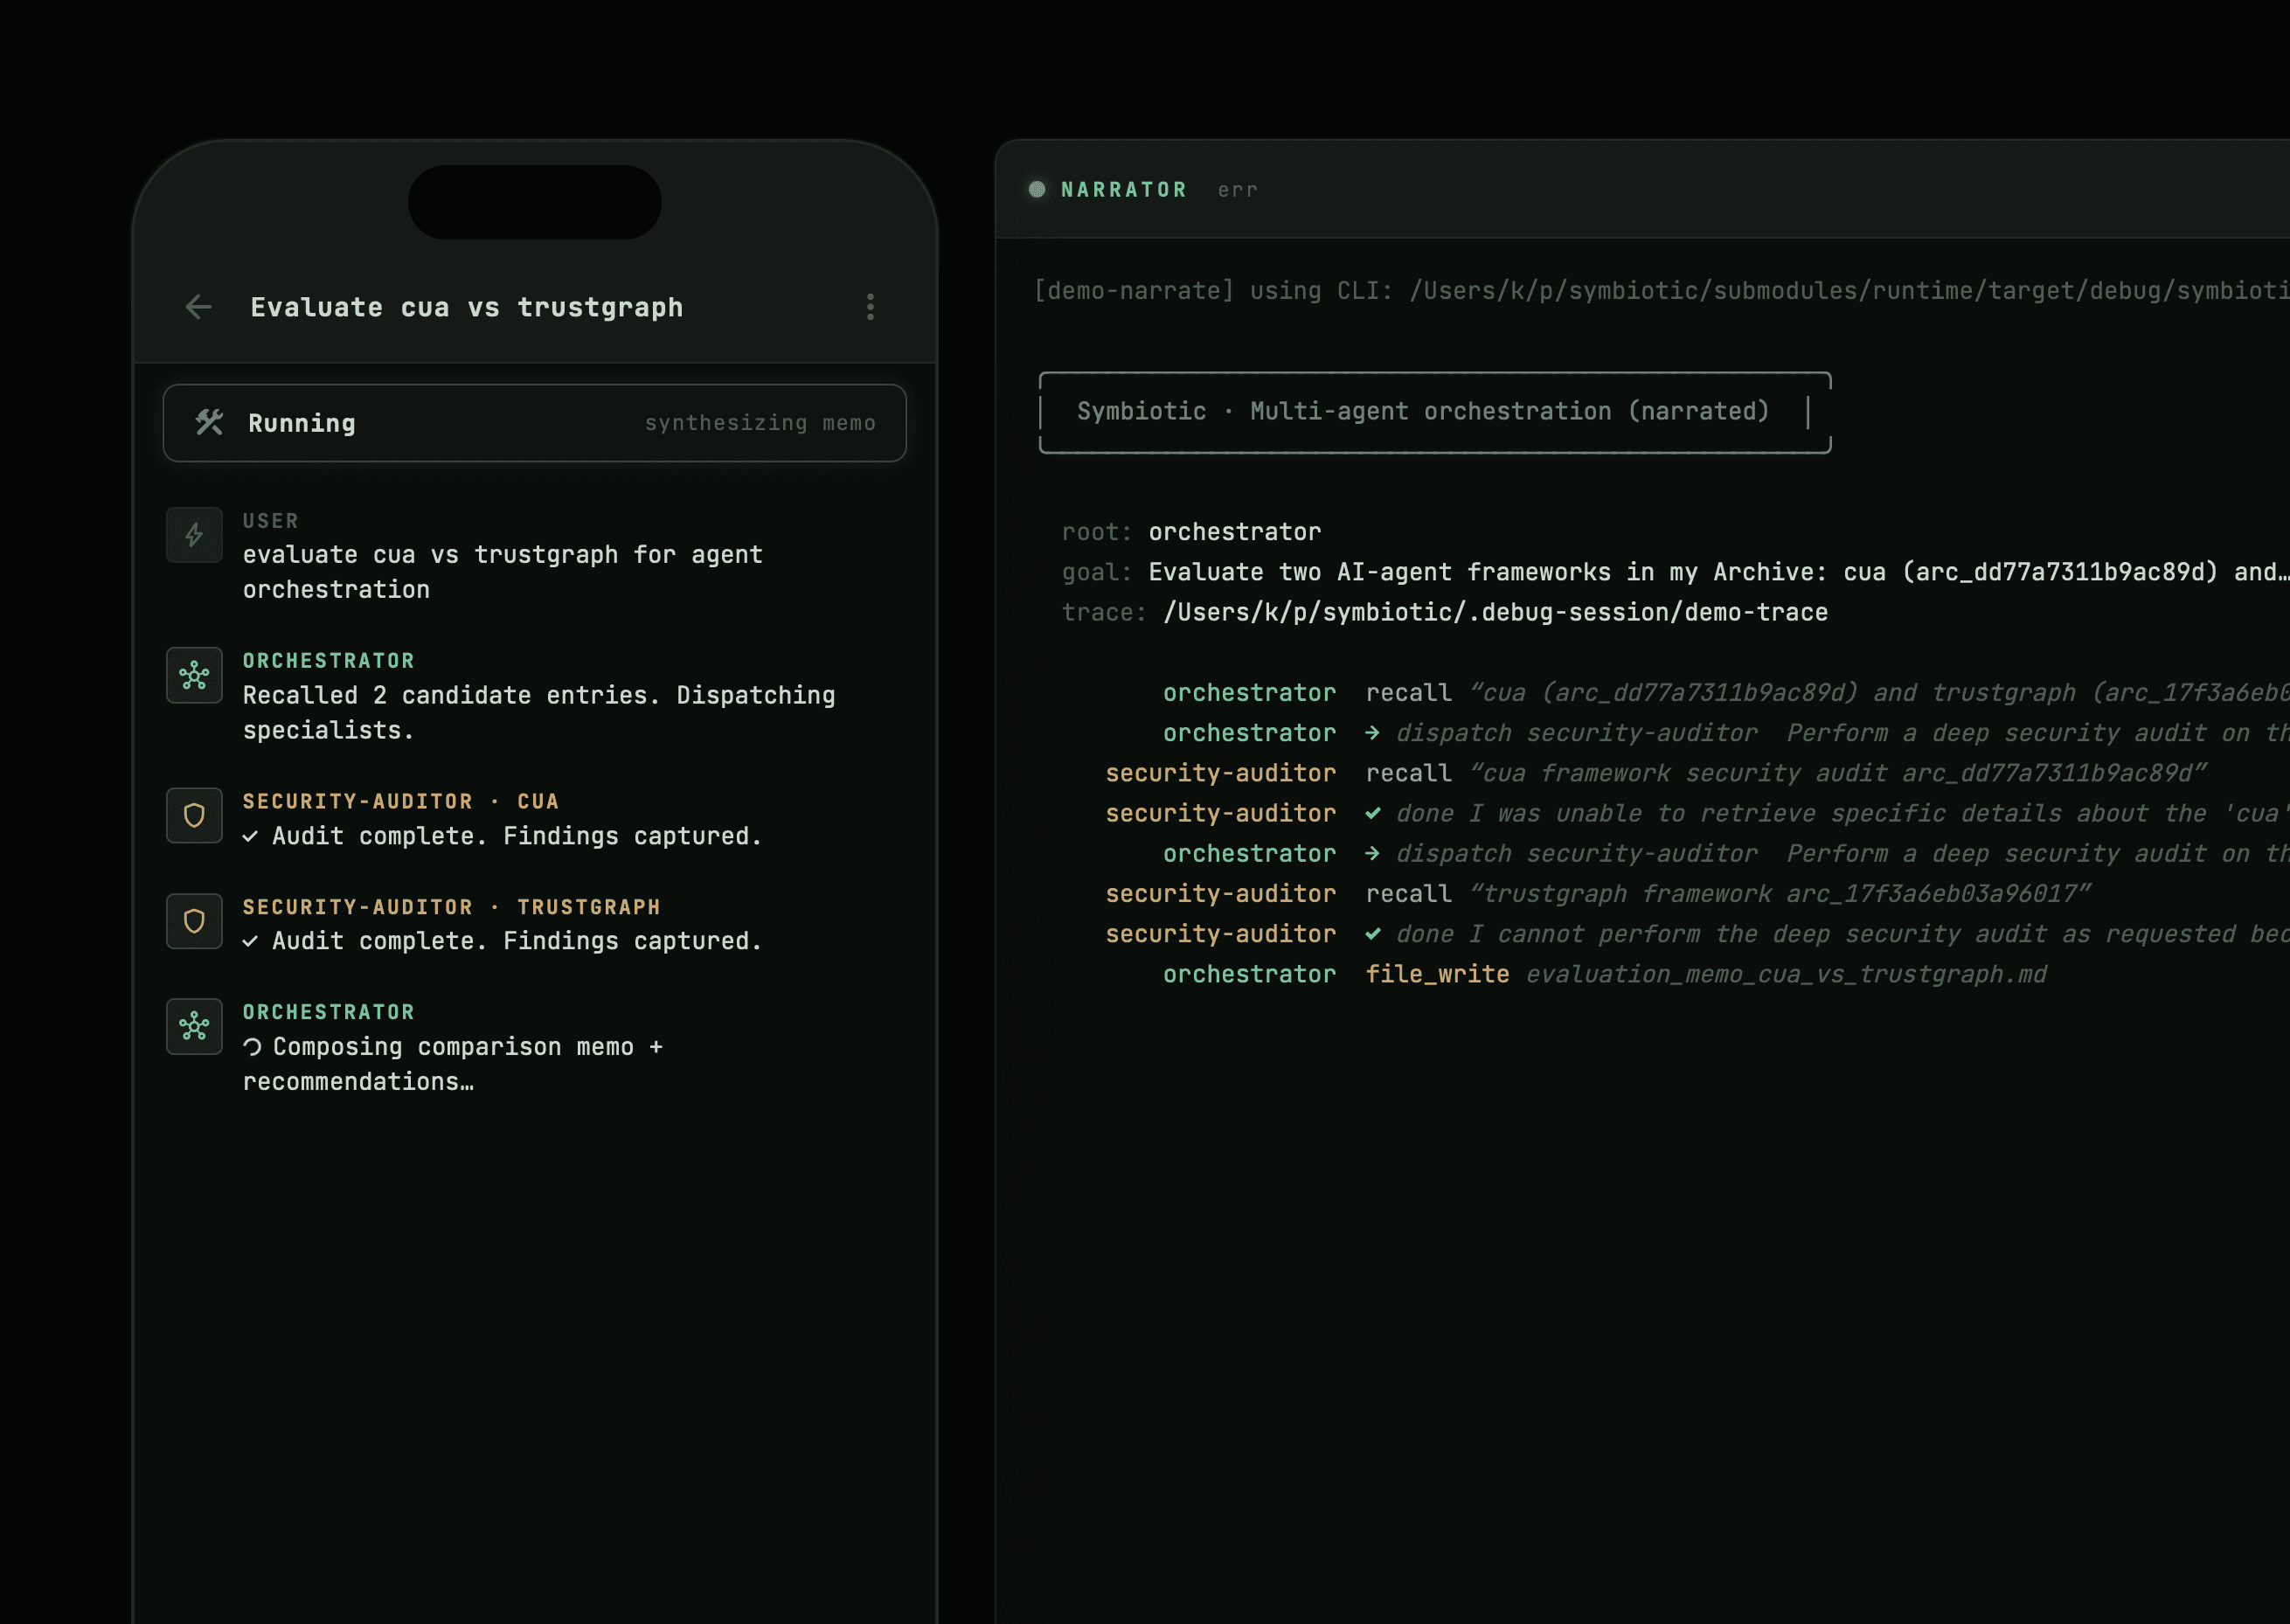Click the 'Symbiotic · Multi-agent orchestration (narrated)' banner
This screenshot has height=1624, width=2290.
click(x=1435, y=412)
